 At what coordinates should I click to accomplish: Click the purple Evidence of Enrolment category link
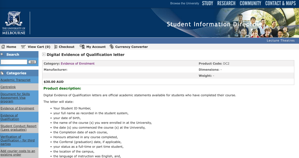pyautogui.click(x=78, y=63)
